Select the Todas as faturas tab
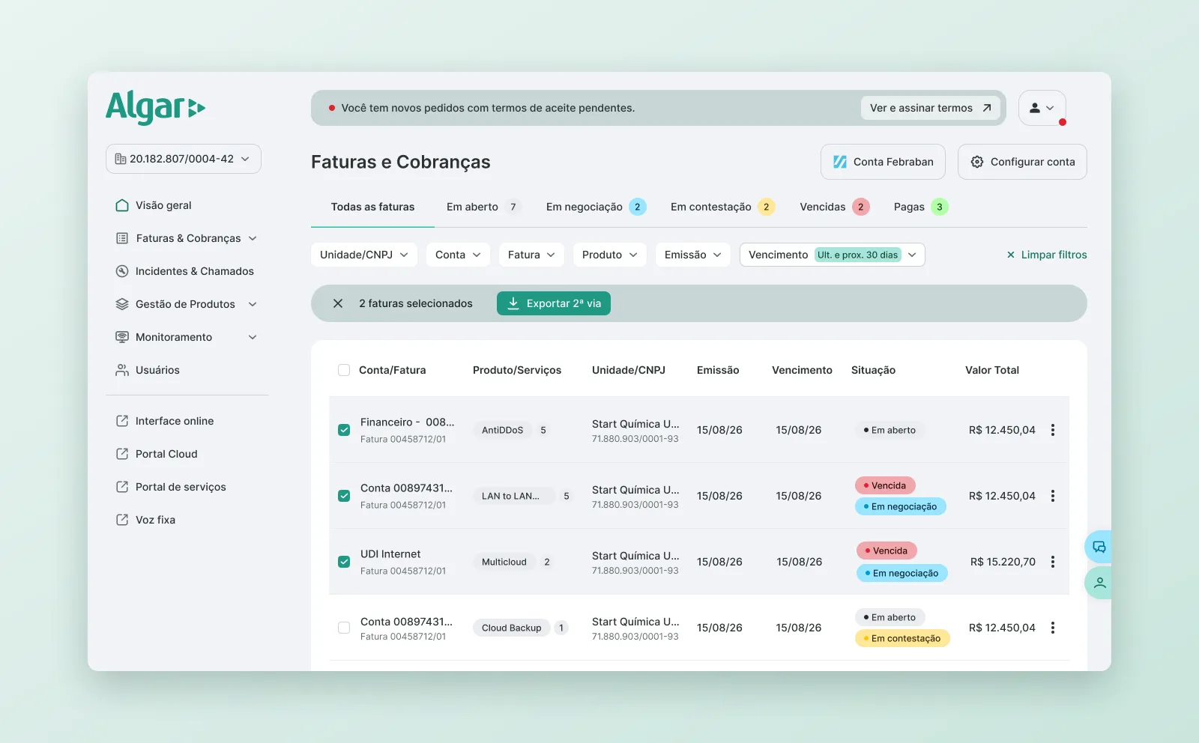This screenshot has width=1199, height=743. 372,207
